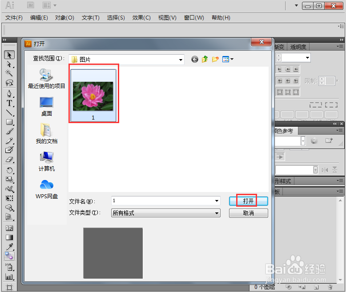Image resolution: width=346 pixels, height=292 pixels.
Task: Open the File (文件) menu
Action: 14,18
